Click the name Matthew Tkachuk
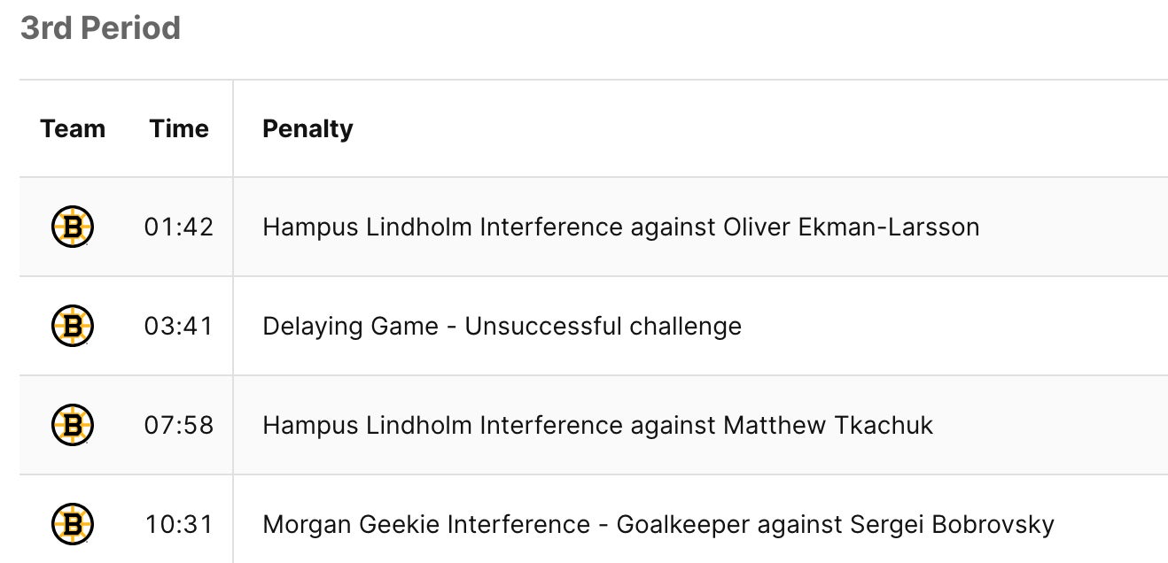 828,425
